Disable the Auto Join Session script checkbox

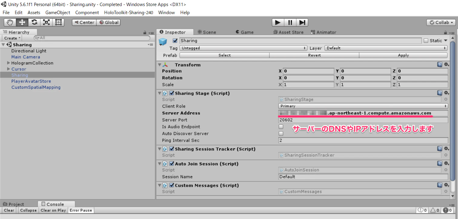[x=171, y=163]
